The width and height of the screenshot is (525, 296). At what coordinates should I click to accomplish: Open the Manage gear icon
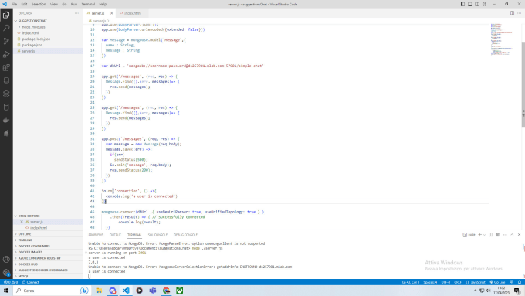tap(6, 272)
